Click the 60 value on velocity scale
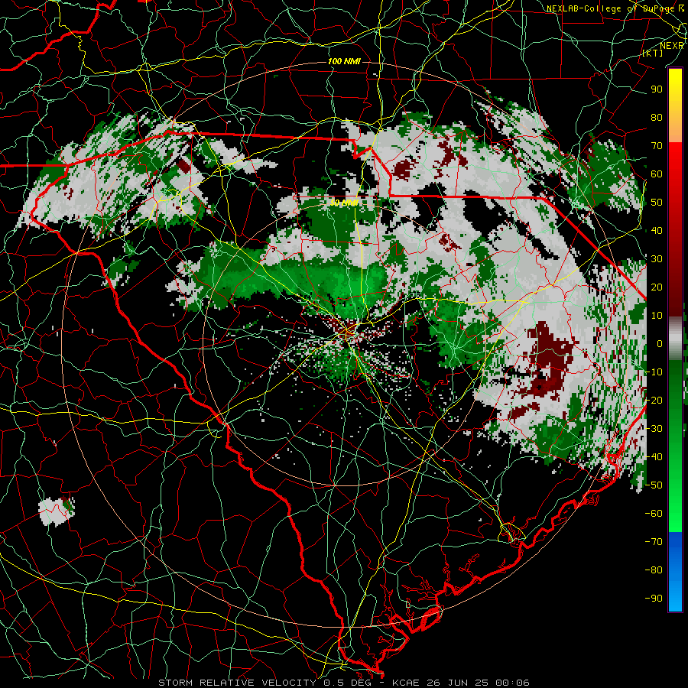Screen dimensions: 688x688 coord(657,174)
